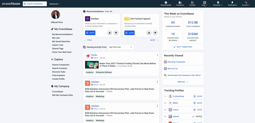The height and width of the screenshot is (123, 255).
Task: Click the R-Advertising logo icon
Action: pyautogui.click(x=170, y=96)
